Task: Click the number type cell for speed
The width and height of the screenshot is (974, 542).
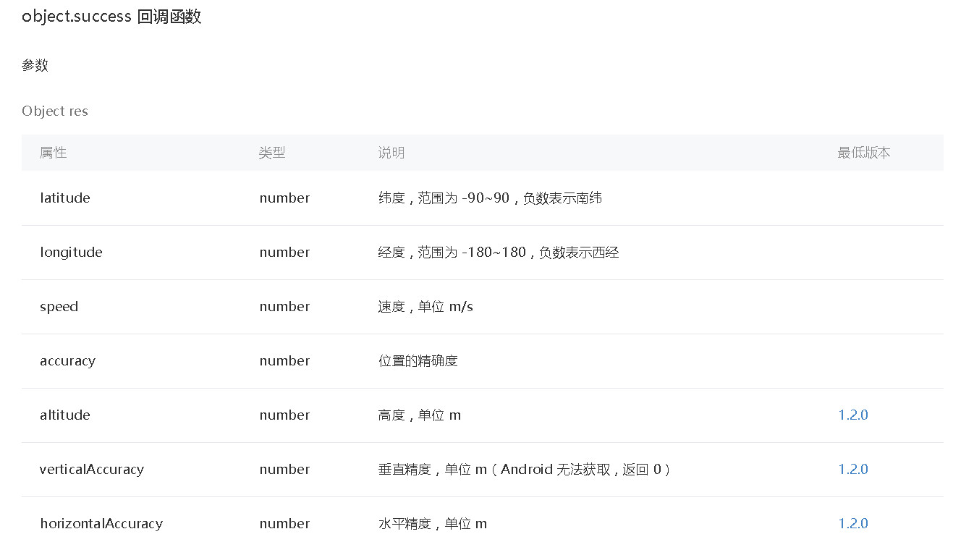Action: [284, 306]
